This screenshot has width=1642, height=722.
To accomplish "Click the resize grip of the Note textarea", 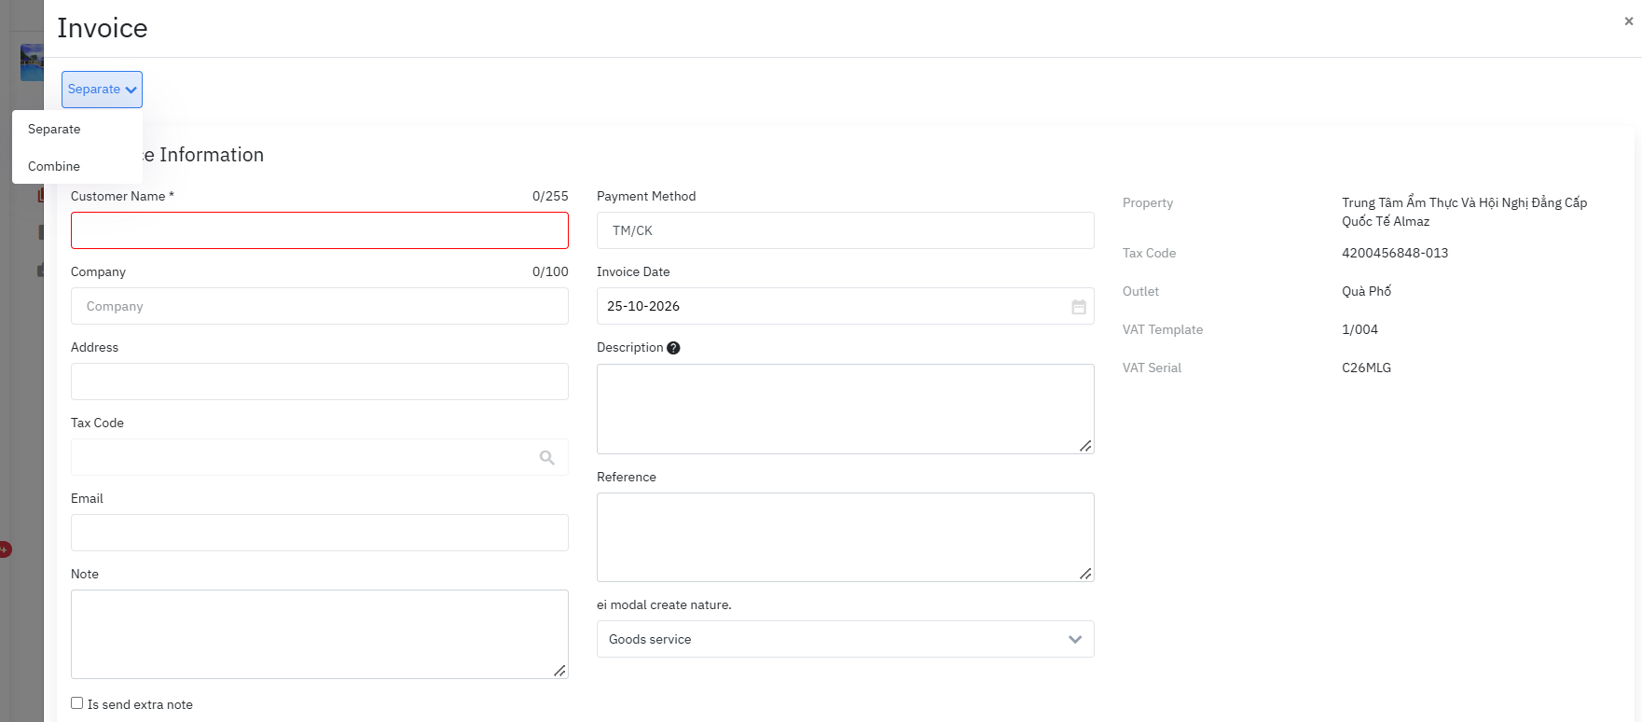I will (559, 671).
